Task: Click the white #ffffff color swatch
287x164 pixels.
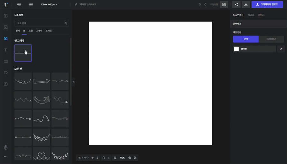Action: [236, 49]
